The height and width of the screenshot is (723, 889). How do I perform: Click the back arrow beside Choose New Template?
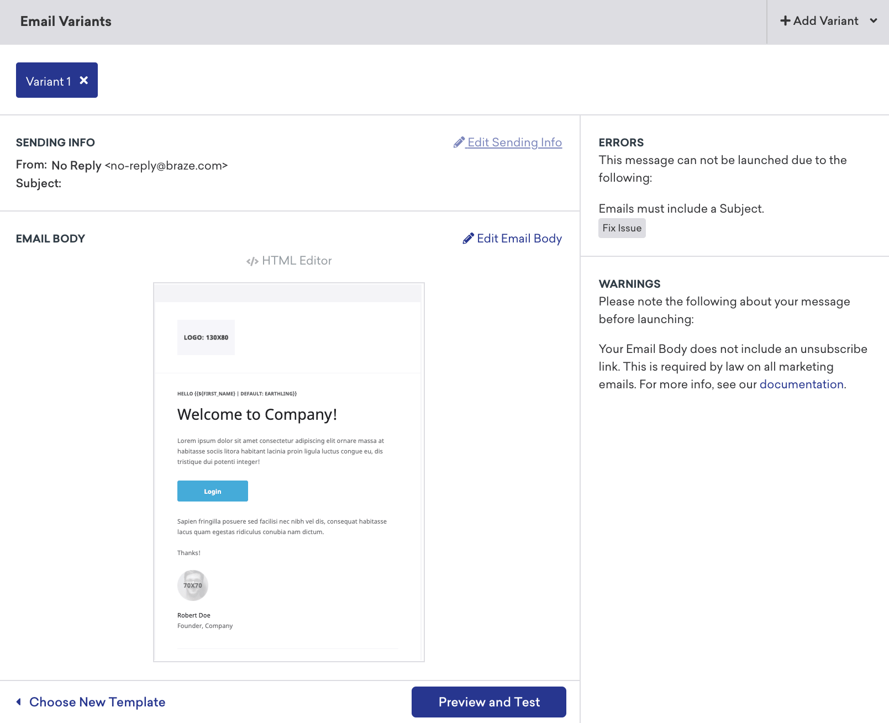(x=18, y=701)
